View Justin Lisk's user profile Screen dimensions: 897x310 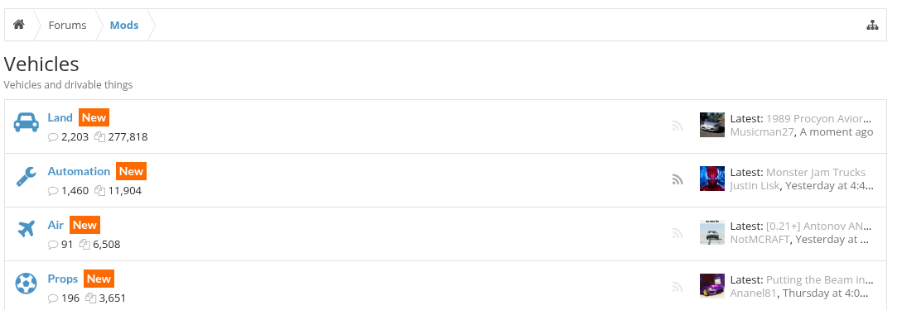pyautogui.click(x=755, y=185)
